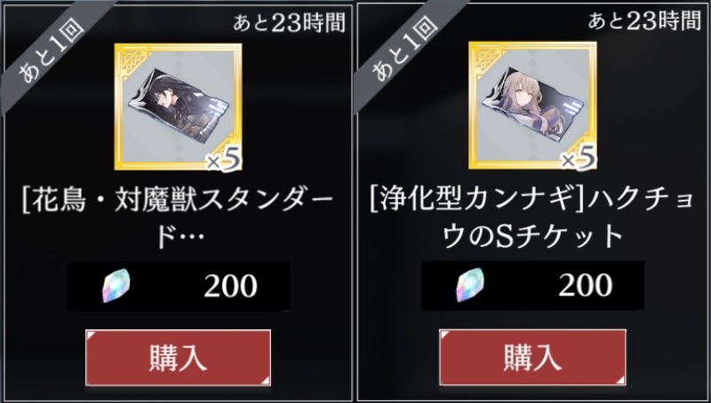Tap the rainbow gem icon in left price bar
Screen dimensions: 711x403
[x=116, y=286]
